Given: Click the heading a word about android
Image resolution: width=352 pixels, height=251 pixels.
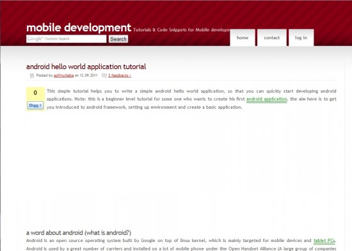Looking at the screenshot, I should tap(79, 232).
